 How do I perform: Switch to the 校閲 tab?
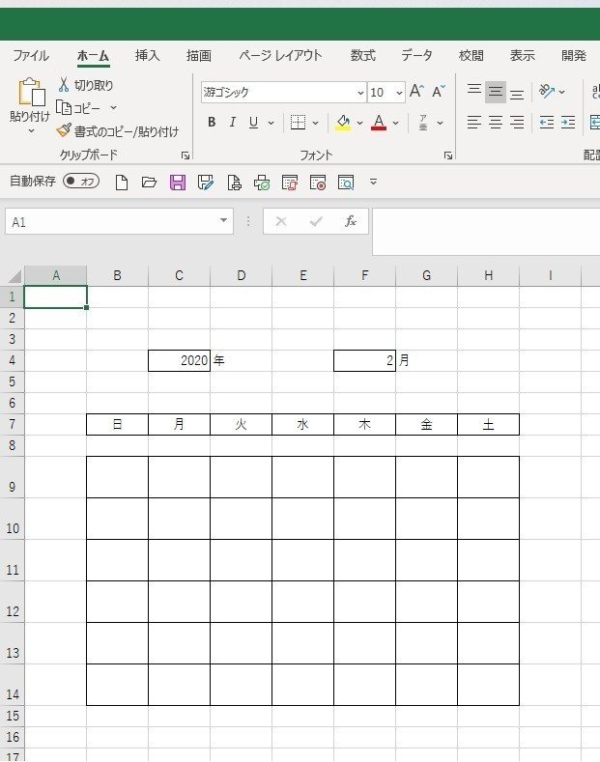(471, 55)
